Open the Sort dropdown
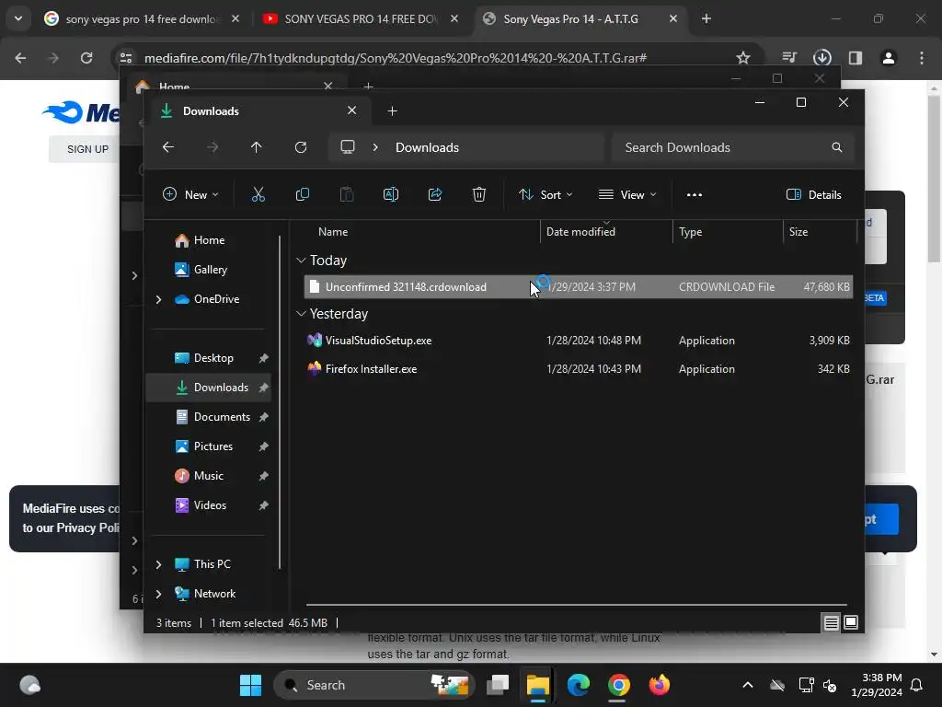This screenshot has height=707, width=942. coord(546,195)
